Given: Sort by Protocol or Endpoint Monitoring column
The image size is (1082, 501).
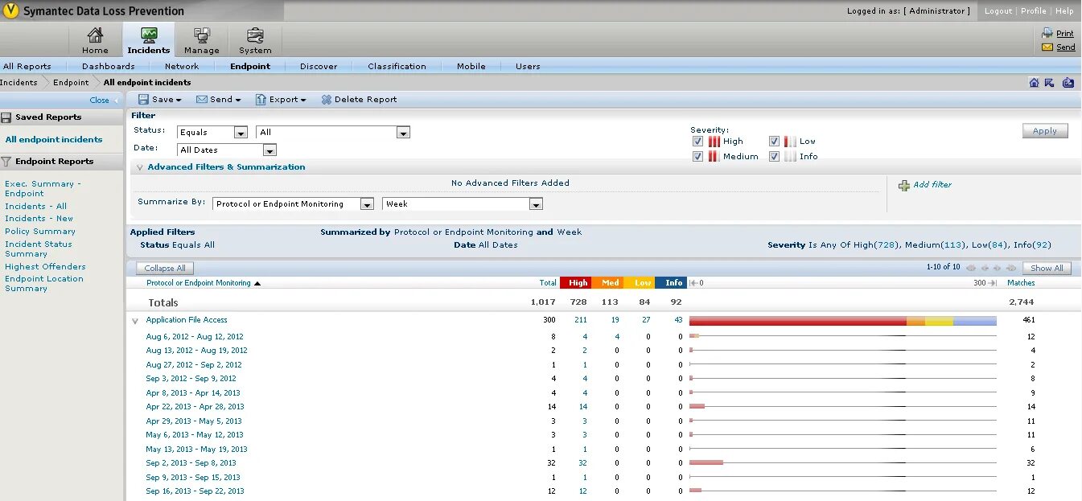Looking at the screenshot, I should 199,283.
